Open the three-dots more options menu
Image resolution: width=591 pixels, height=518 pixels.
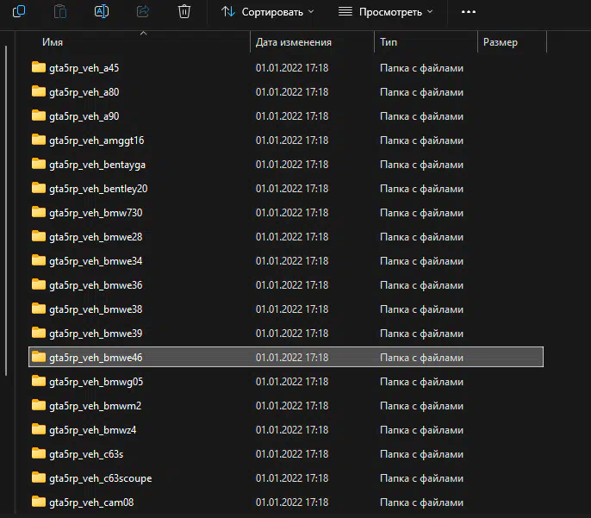(469, 12)
